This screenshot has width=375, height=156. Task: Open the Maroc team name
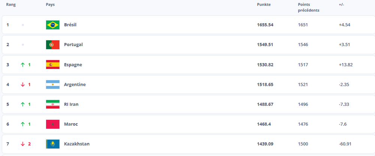[71, 124]
